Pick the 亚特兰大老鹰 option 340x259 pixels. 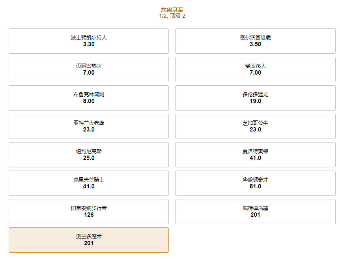click(89, 126)
